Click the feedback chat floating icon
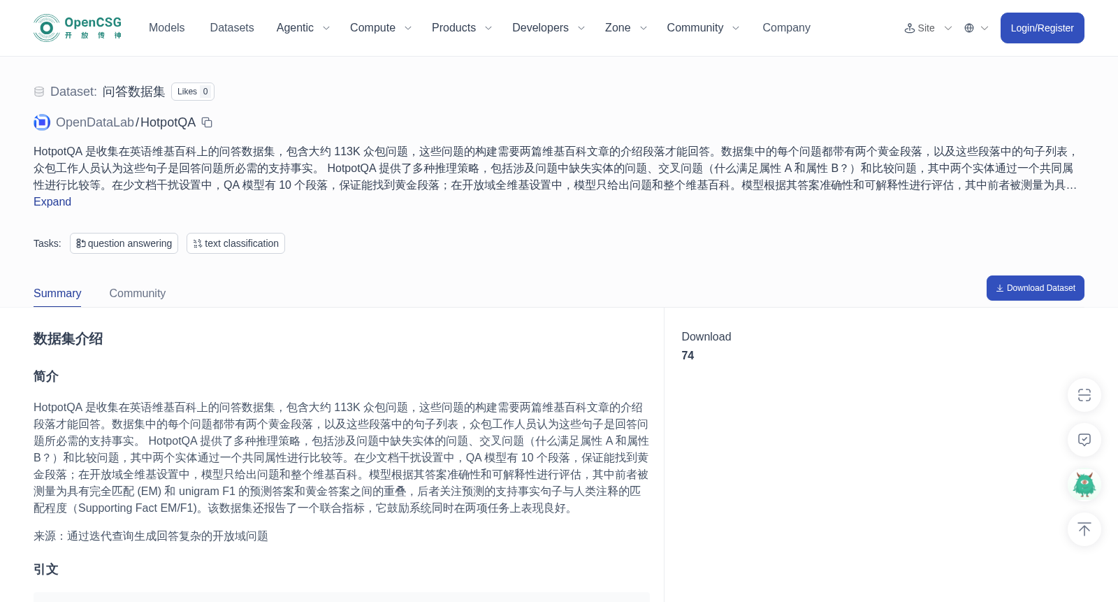The image size is (1118, 602). point(1084,440)
